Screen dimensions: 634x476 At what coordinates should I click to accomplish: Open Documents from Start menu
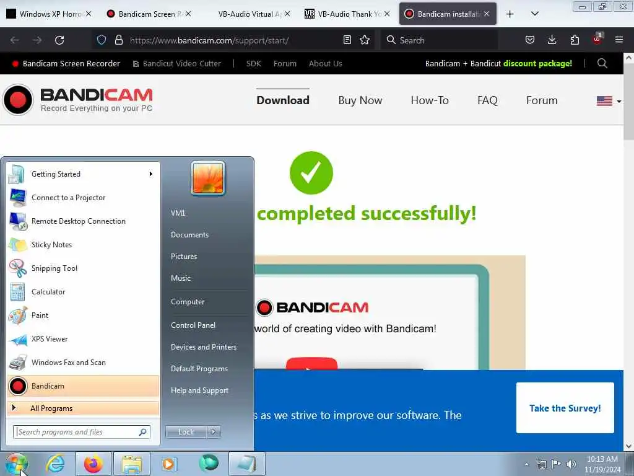click(x=189, y=235)
